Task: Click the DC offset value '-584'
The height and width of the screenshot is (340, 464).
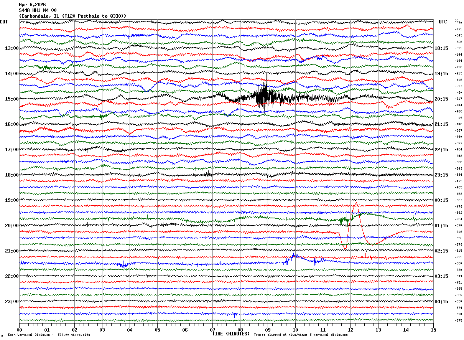Action: click(458, 175)
